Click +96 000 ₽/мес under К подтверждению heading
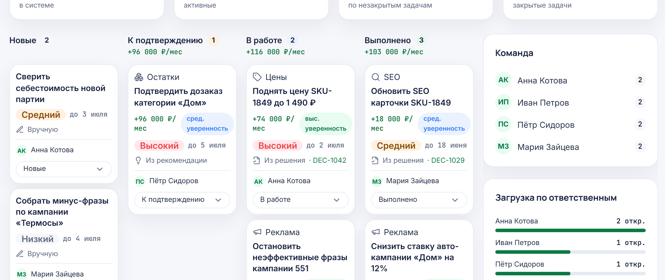665x280 pixels. [x=155, y=52]
